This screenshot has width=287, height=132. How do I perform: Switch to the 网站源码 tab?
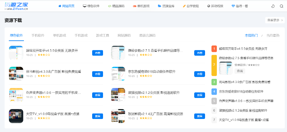124,35
